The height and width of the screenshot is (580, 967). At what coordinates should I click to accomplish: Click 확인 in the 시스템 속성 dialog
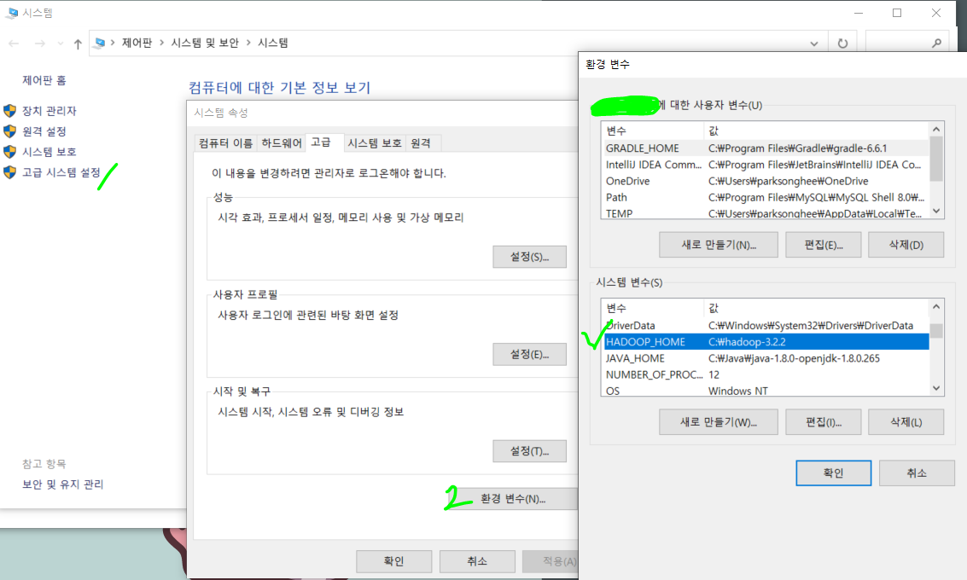click(x=393, y=561)
